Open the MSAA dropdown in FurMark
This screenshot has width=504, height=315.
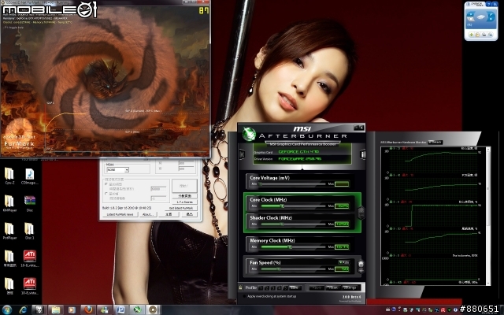click(x=118, y=170)
